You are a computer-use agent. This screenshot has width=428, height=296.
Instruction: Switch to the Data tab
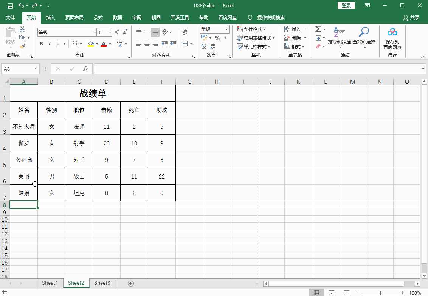(117, 18)
